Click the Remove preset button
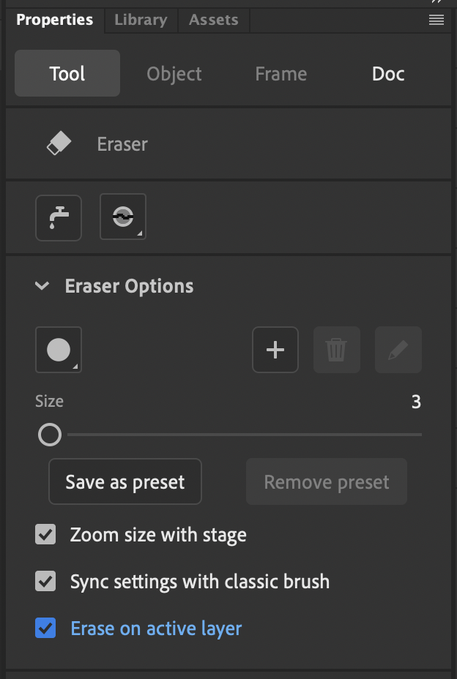This screenshot has height=679, width=457. (x=327, y=482)
